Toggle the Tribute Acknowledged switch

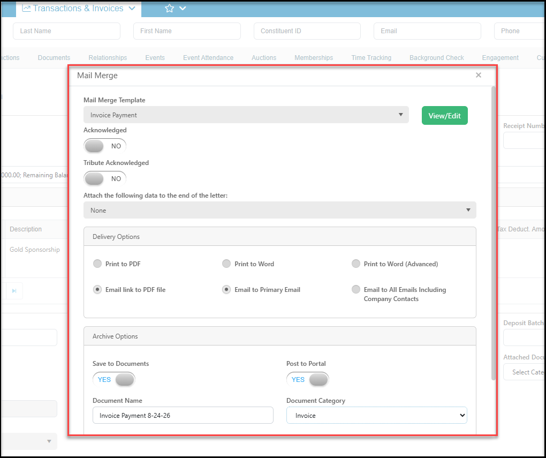point(105,178)
